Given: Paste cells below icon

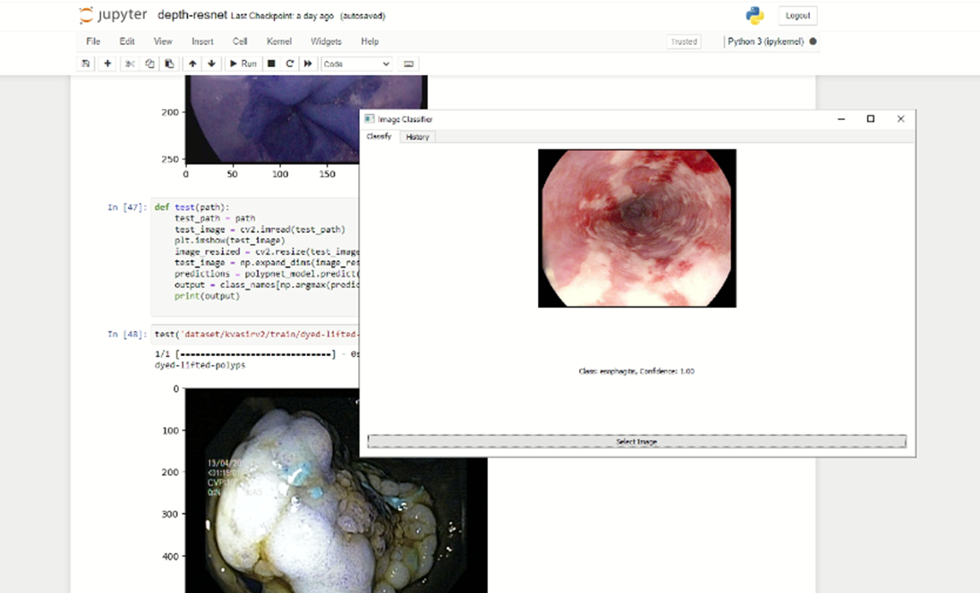Looking at the screenshot, I should 168,64.
